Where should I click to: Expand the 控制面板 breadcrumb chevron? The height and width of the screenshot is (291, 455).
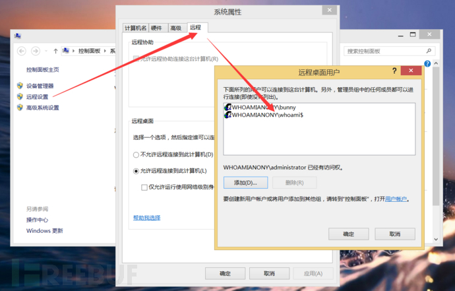pyautogui.click(x=105, y=51)
